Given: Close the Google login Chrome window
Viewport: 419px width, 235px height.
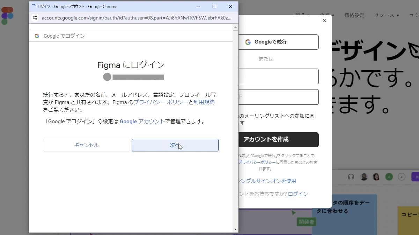Looking at the screenshot, I should (x=230, y=7).
